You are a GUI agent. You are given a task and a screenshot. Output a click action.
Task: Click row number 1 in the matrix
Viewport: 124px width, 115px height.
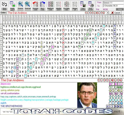[x=1, y=26]
